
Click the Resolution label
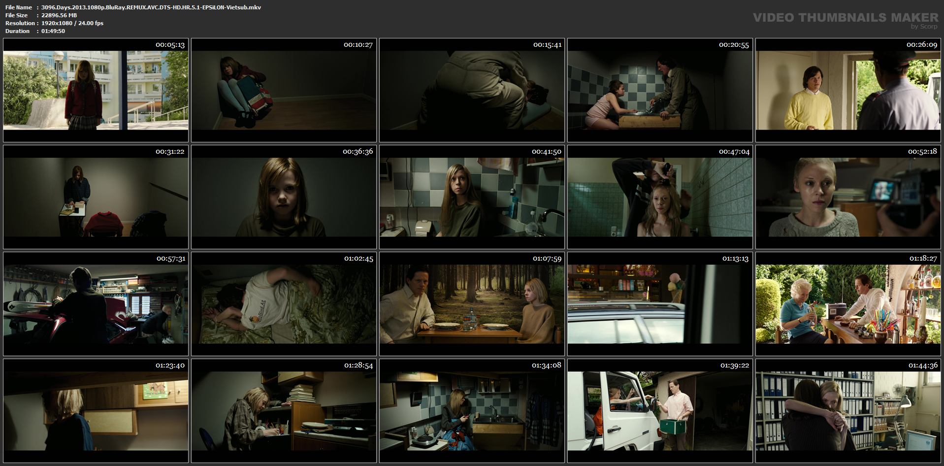[x=20, y=23]
